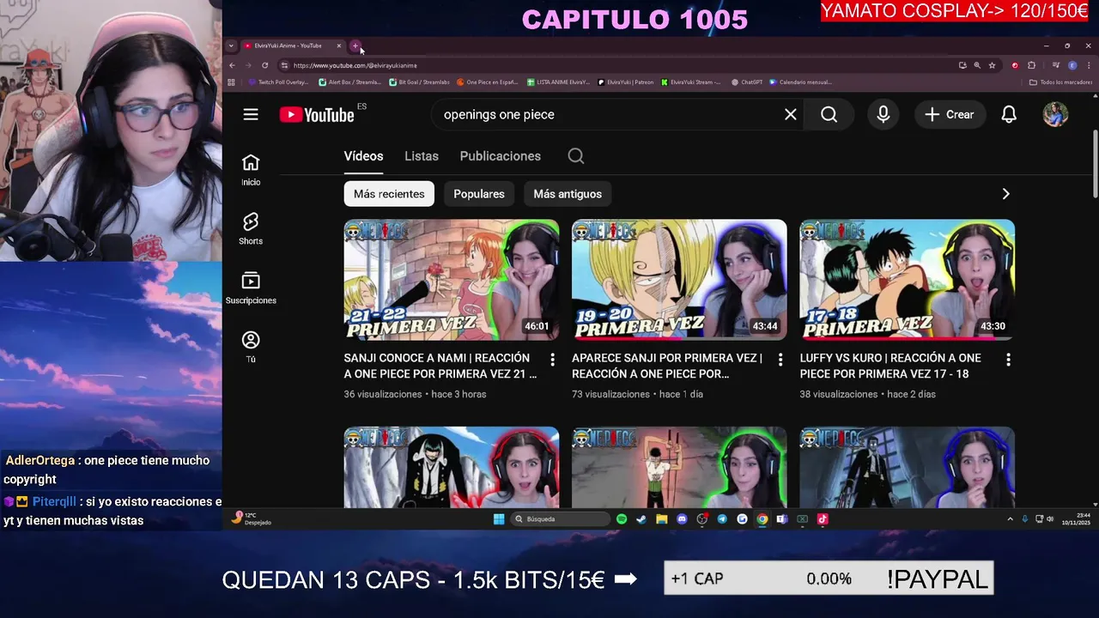Open LUFFY VS KURO video title
The image size is (1099, 618).
click(x=890, y=366)
